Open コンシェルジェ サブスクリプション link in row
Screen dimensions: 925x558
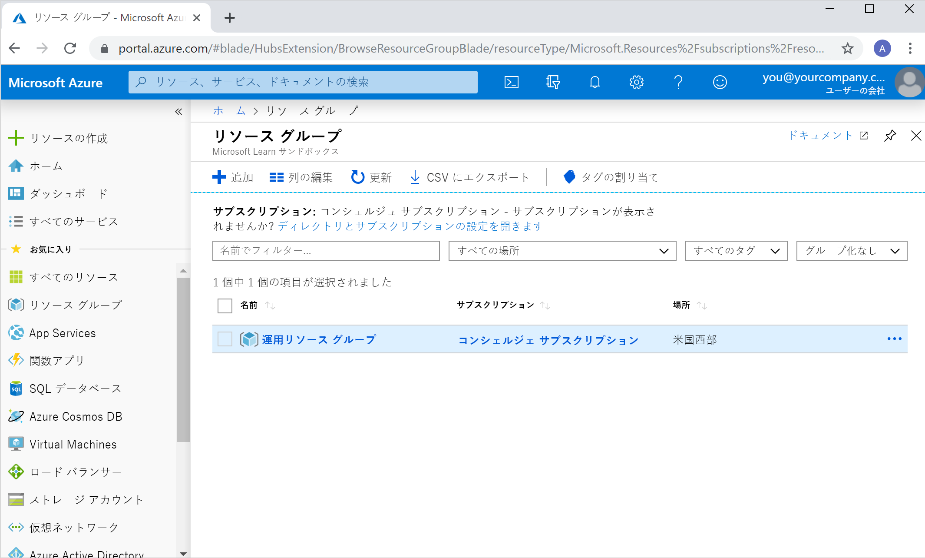(x=548, y=340)
